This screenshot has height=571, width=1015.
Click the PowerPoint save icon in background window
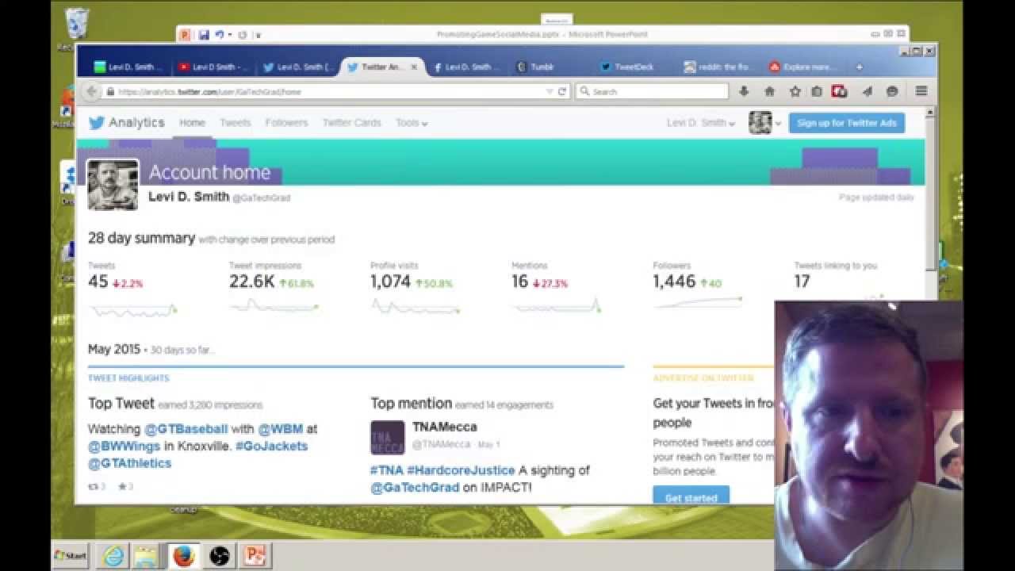pyautogui.click(x=204, y=35)
